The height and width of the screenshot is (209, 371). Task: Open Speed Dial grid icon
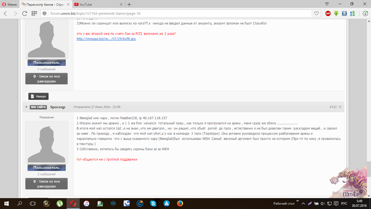34,13
